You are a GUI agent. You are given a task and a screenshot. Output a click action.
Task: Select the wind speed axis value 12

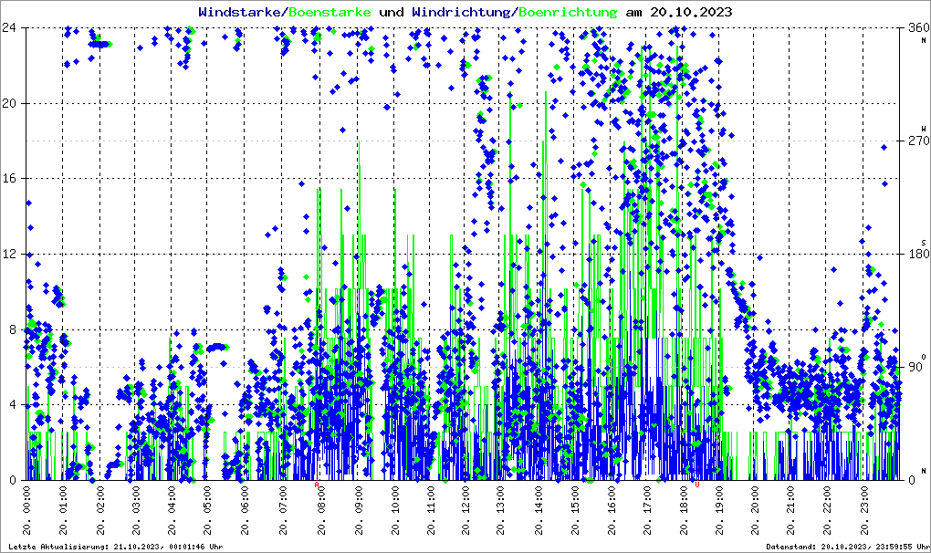(x=9, y=254)
